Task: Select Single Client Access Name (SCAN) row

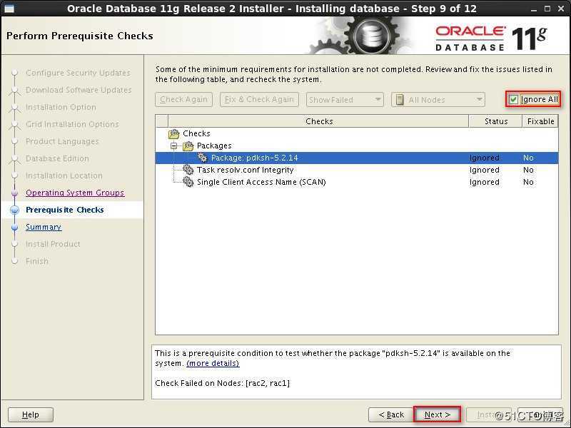Action: click(356, 182)
